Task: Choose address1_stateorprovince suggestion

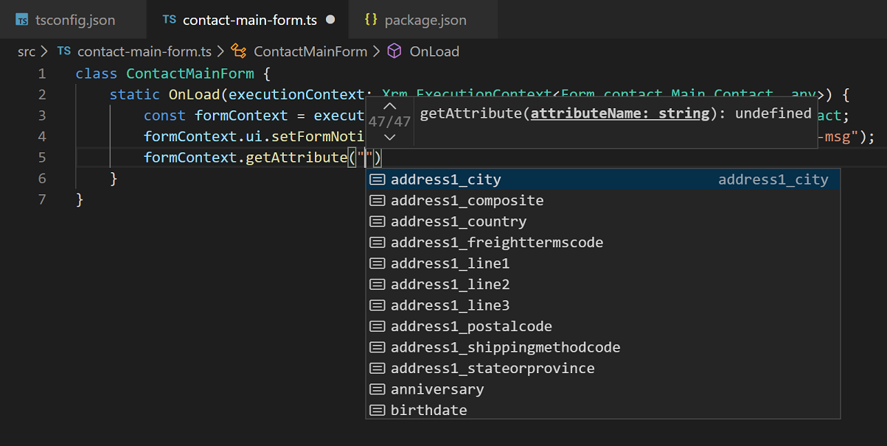Action: click(x=603, y=368)
